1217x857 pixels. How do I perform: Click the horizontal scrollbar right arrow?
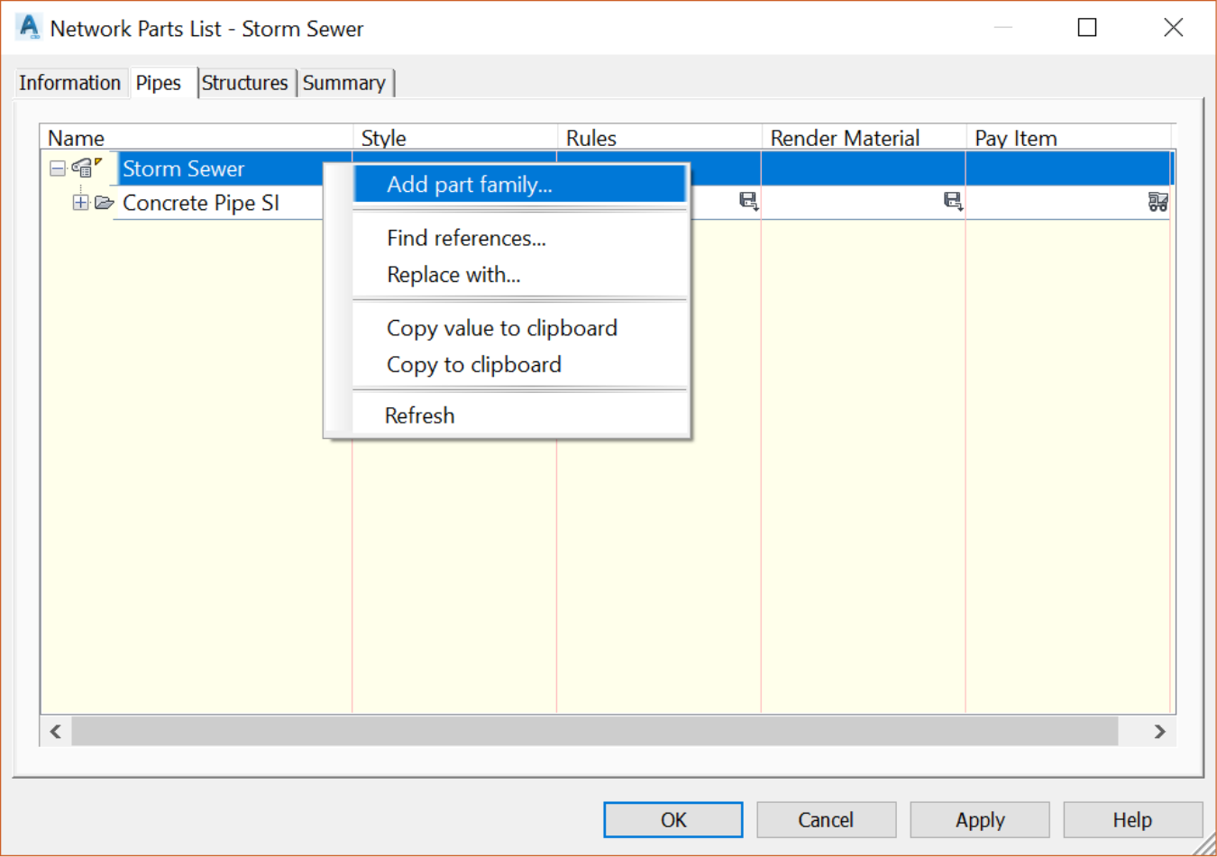1159,732
